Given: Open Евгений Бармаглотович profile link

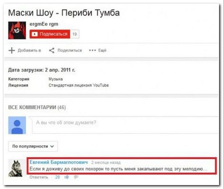Looking at the screenshot, I should click(x=59, y=162).
